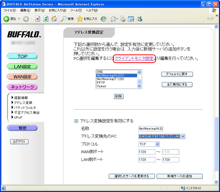Open the アドレス変換先のPC dropdown
Image resolution: width=220 pixels, height=192 pixels.
(162, 136)
